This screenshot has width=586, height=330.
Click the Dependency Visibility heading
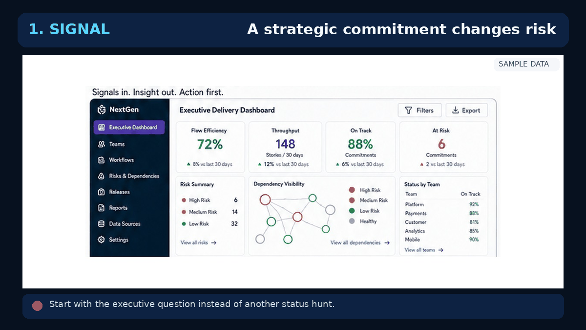tap(279, 184)
